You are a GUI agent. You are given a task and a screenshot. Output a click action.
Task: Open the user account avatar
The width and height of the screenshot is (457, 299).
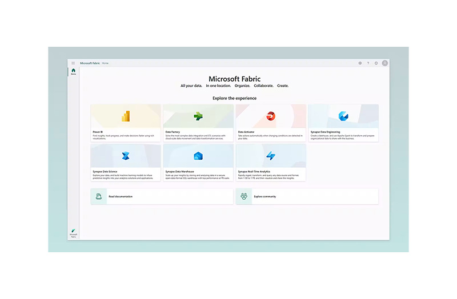(385, 63)
